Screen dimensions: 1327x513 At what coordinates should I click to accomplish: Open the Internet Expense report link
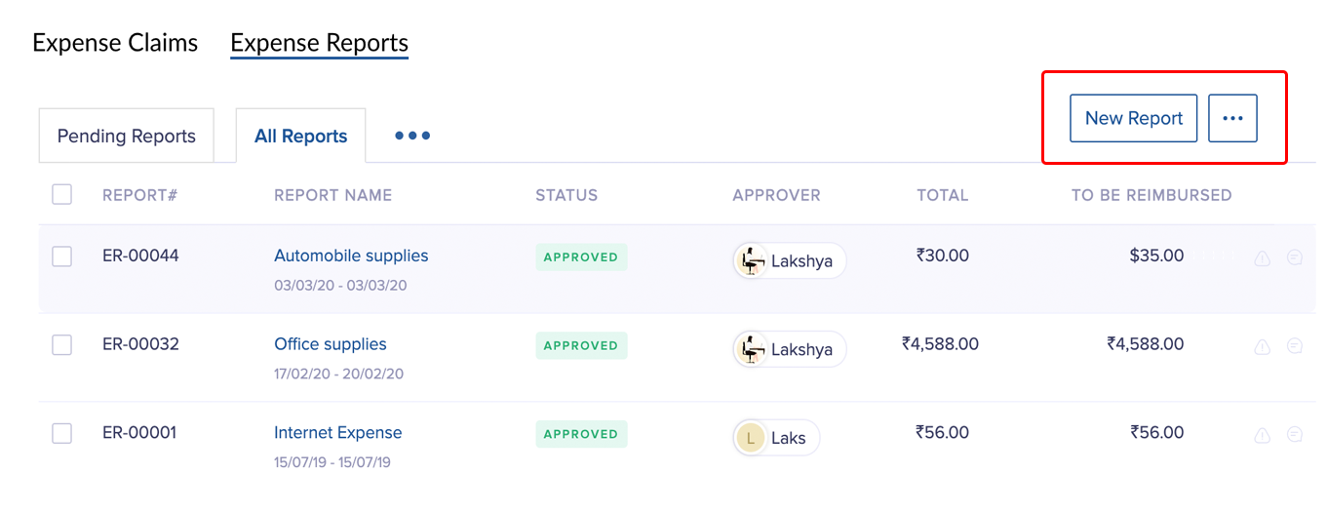(338, 432)
